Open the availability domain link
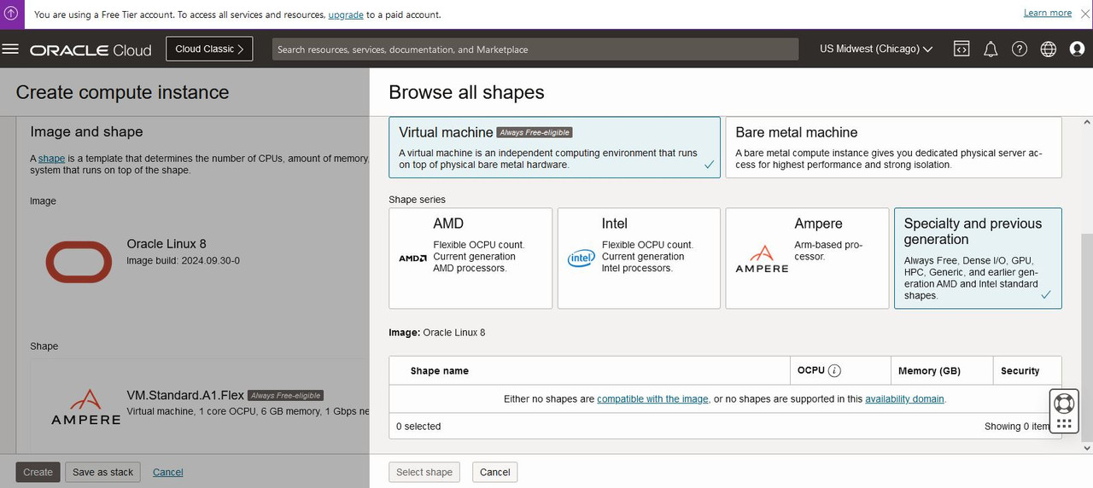Image resolution: width=1093 pixels, height=488 pixels. click(x=904, y=398)
